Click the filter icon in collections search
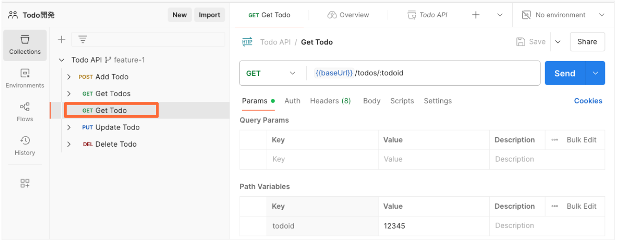The height and width of the screenshot is (243, 617). point(83,40)
